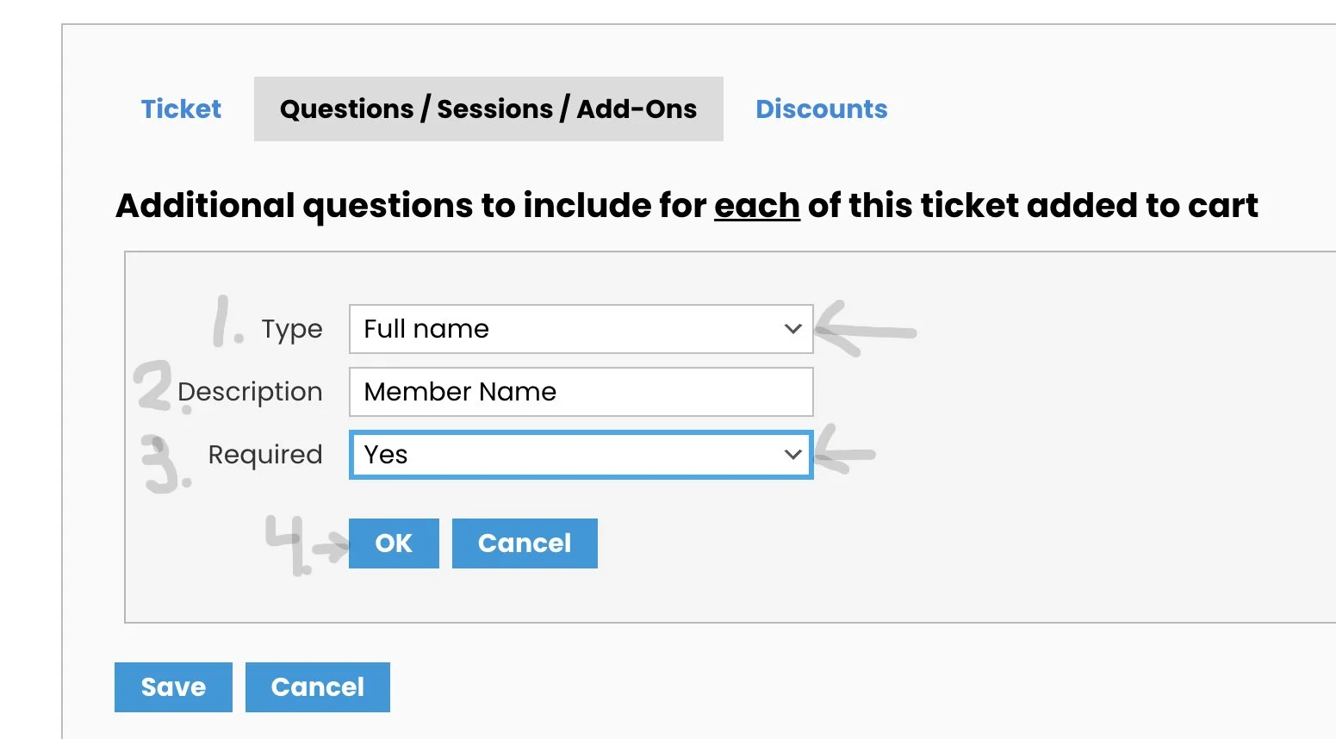Click the handwritten number 2 annotation
1336x739 pixels.
tap(155, 387)
